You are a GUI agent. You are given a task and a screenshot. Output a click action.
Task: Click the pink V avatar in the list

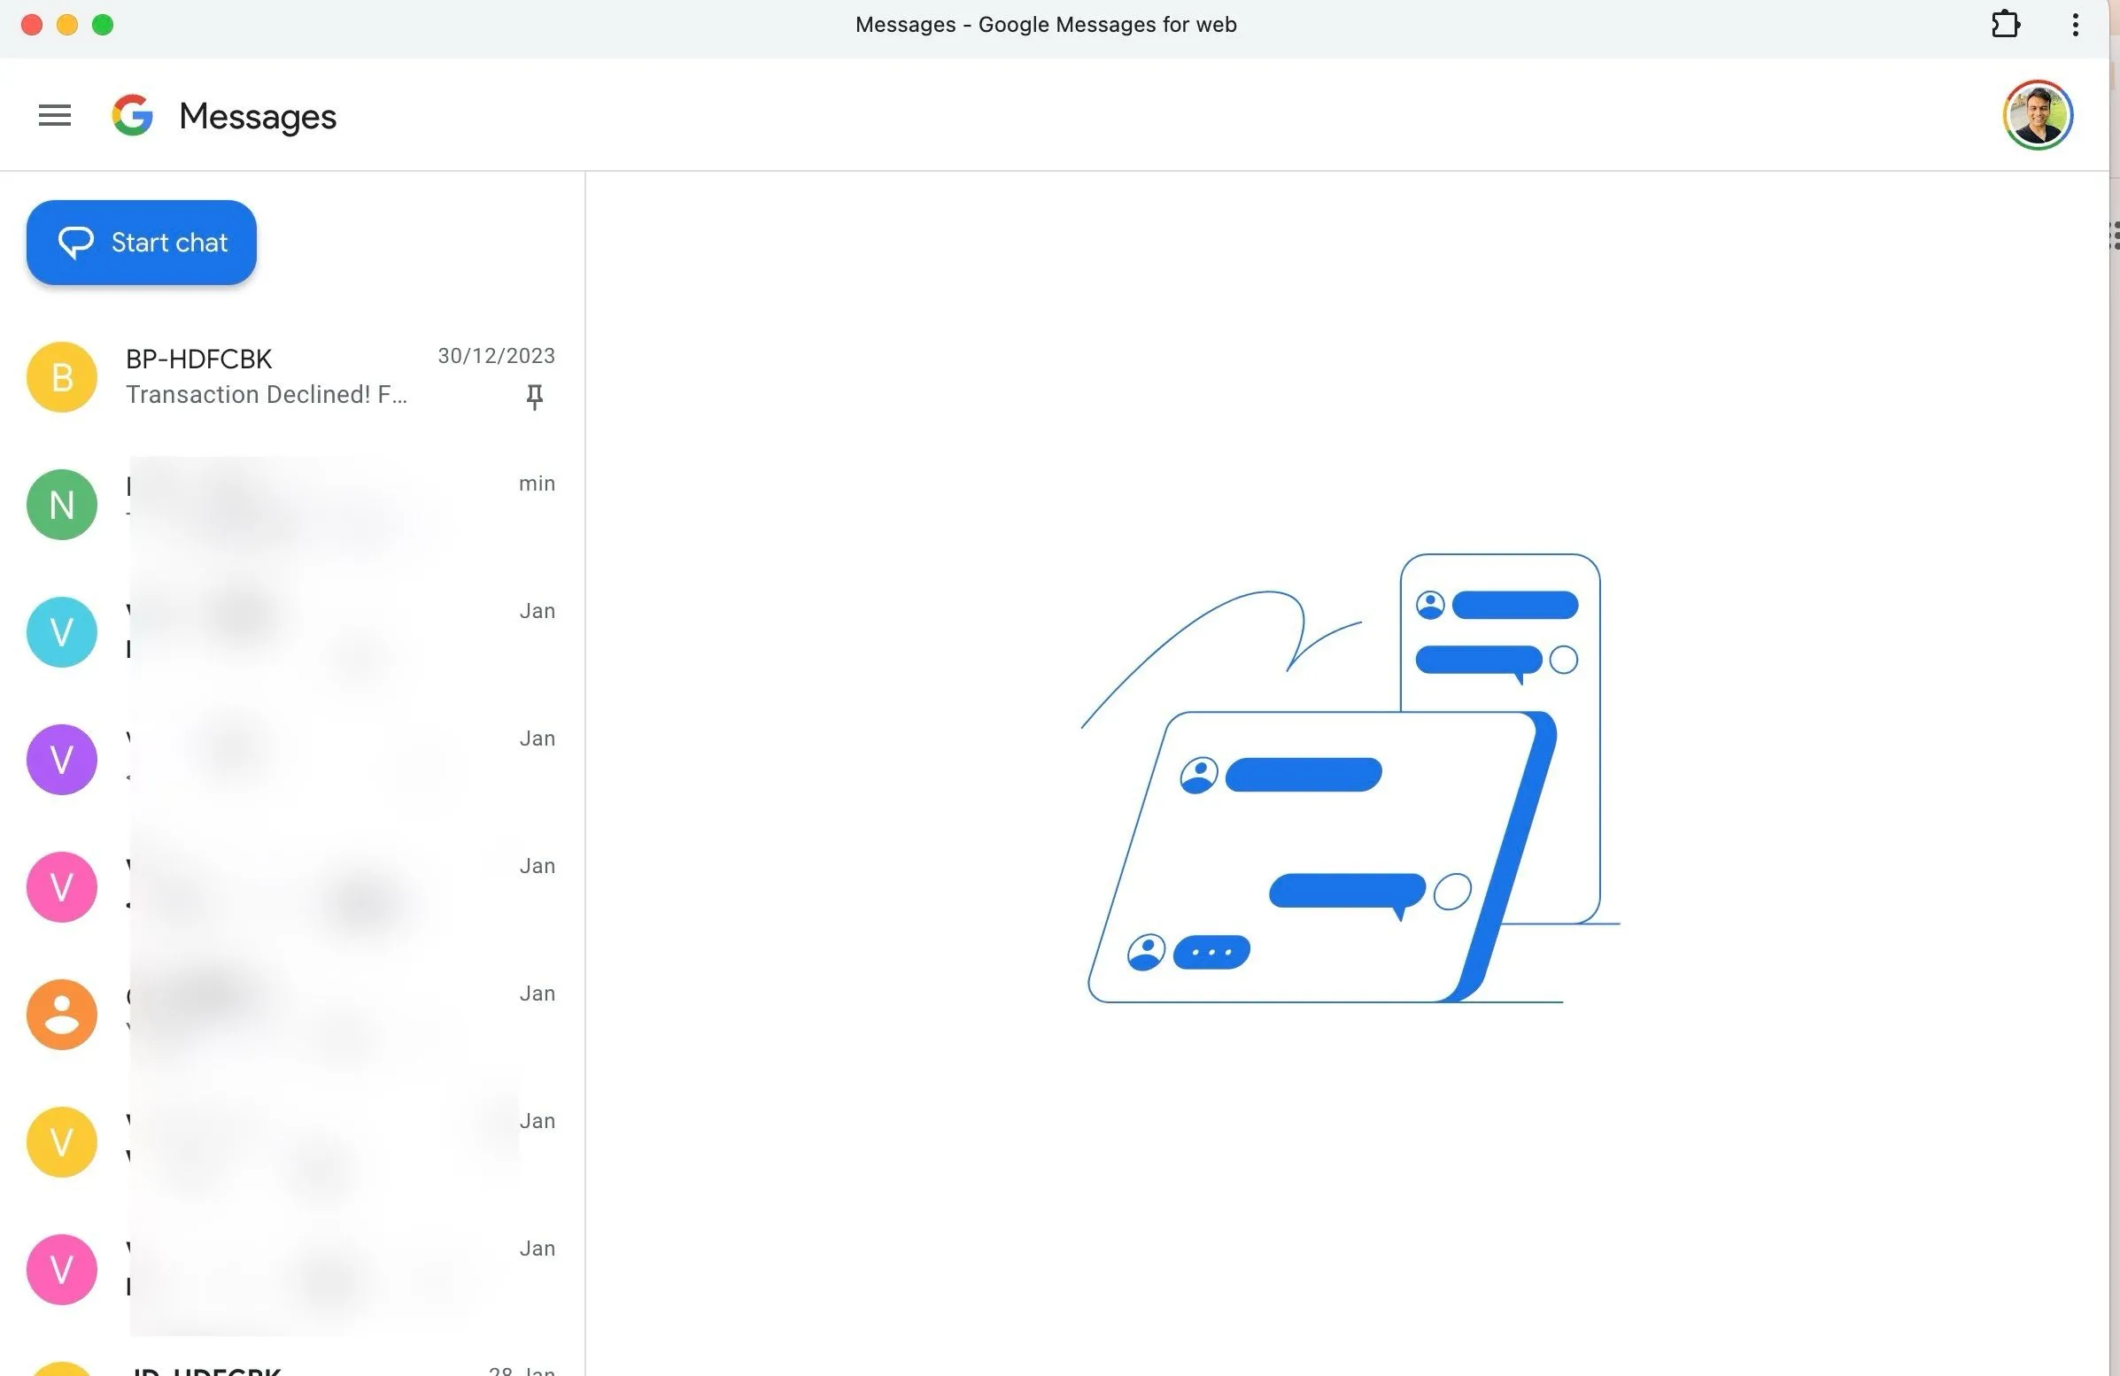pyautogui.click(x=61, y=886)
